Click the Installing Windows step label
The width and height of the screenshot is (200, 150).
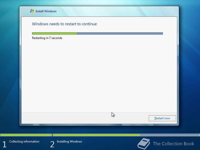pos(69,141)
